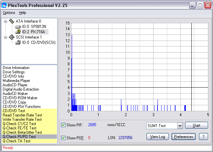This screenshot has width=213, height=152.
Task: Select the SCSI Interface 1 label
Action: 29,37
